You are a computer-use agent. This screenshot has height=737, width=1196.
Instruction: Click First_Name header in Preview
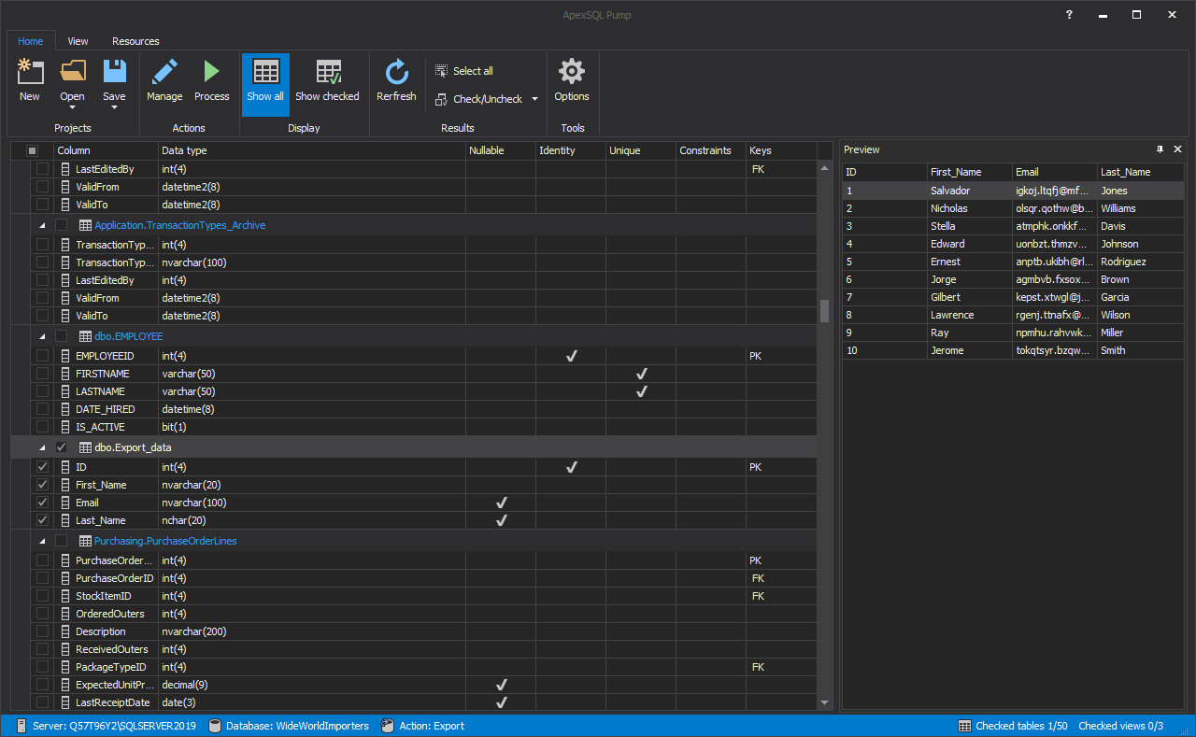pos(969,172)
